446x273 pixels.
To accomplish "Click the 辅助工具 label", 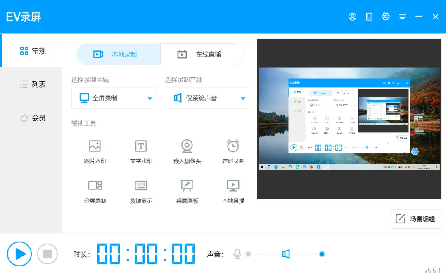I will 83,123.
